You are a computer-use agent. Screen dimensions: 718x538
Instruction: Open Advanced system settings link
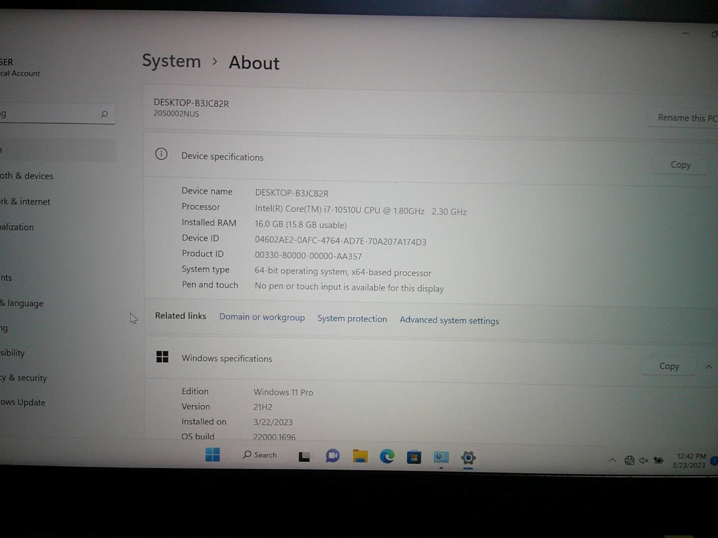pyautogui.click(x=449, y=320)
